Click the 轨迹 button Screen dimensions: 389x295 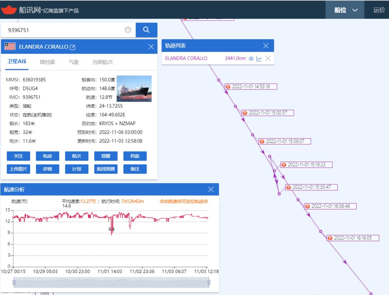(x=48, y=156)
